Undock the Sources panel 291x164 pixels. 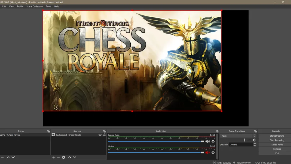(105, 131)
